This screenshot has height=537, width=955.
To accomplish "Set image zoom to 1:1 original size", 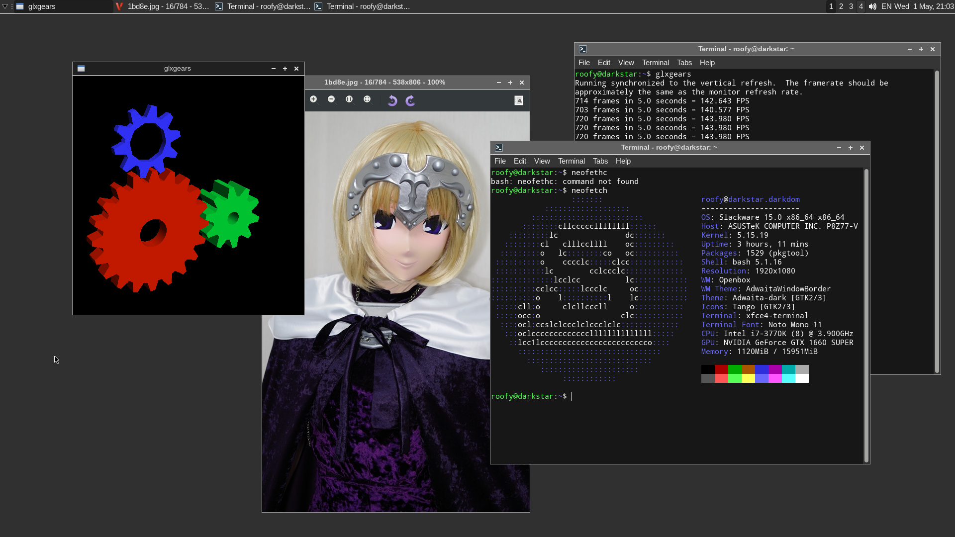I will pyautogui.click(x=349, y=99).
